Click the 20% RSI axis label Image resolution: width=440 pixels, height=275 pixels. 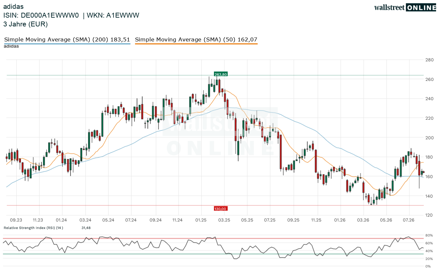tap(429, 259)
